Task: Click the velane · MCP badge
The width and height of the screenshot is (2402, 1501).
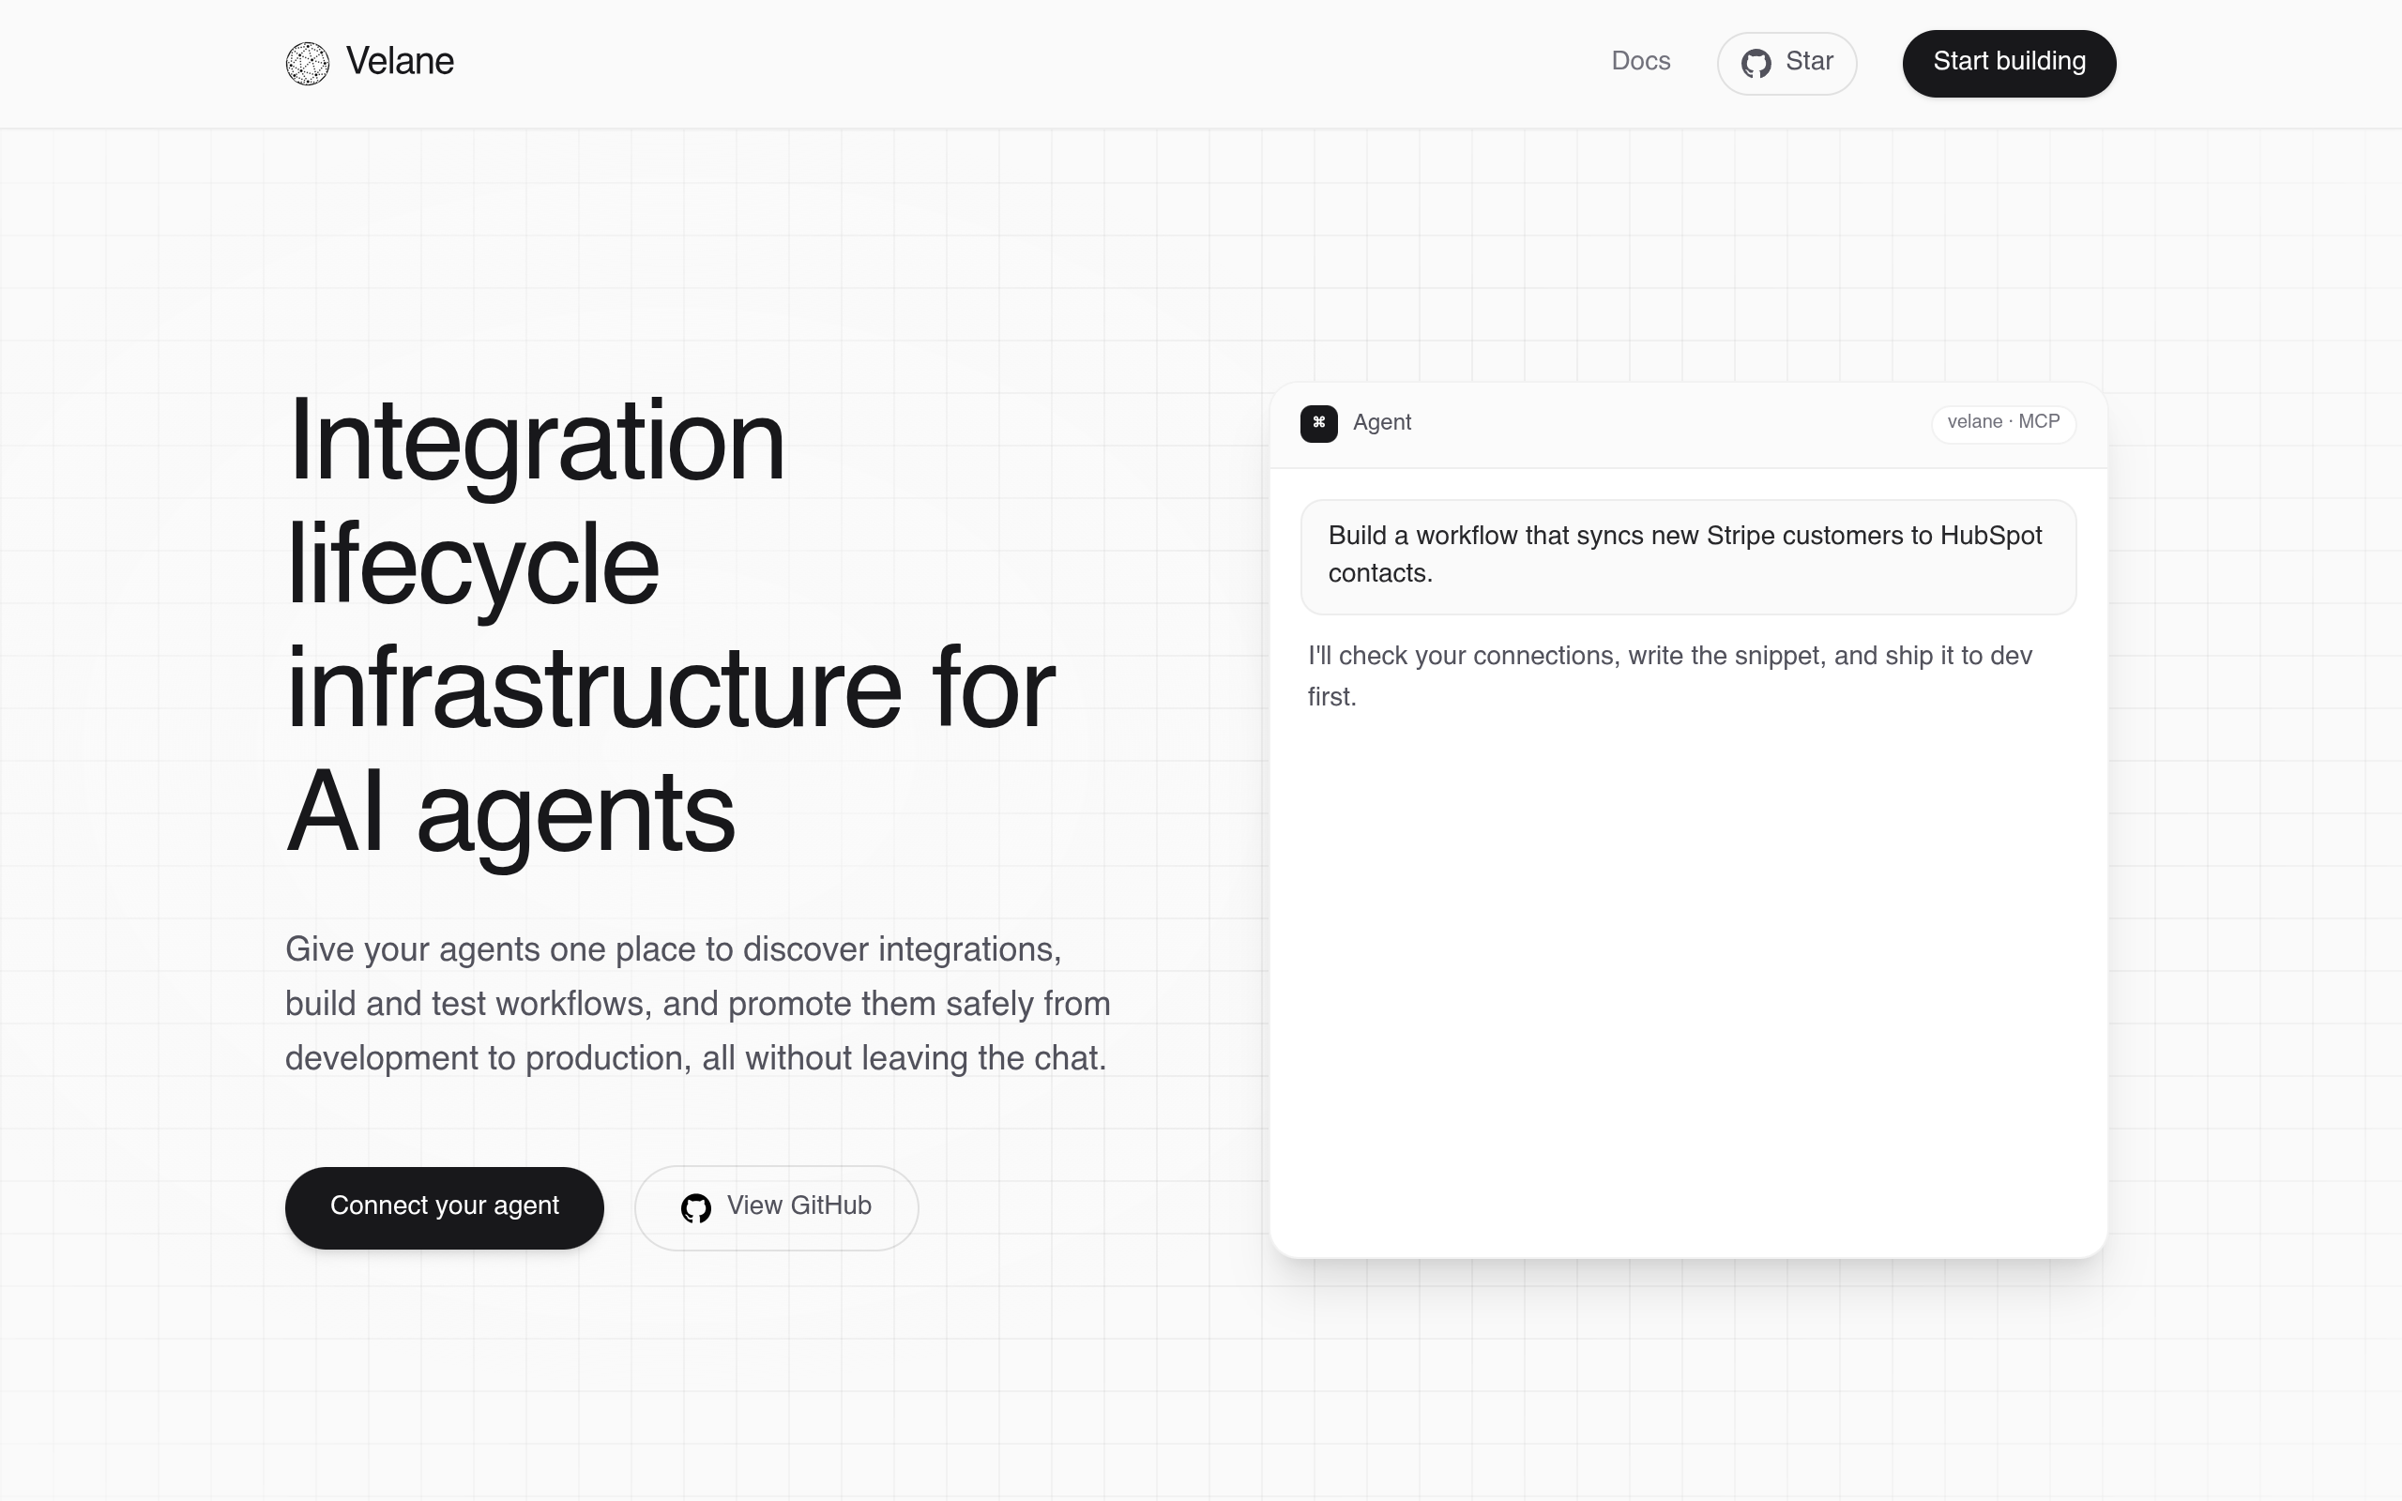Action: tap(2003, 423)
